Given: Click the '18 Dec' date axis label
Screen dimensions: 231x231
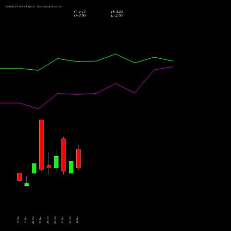Looking at the screenshot, I should (18, 220).
